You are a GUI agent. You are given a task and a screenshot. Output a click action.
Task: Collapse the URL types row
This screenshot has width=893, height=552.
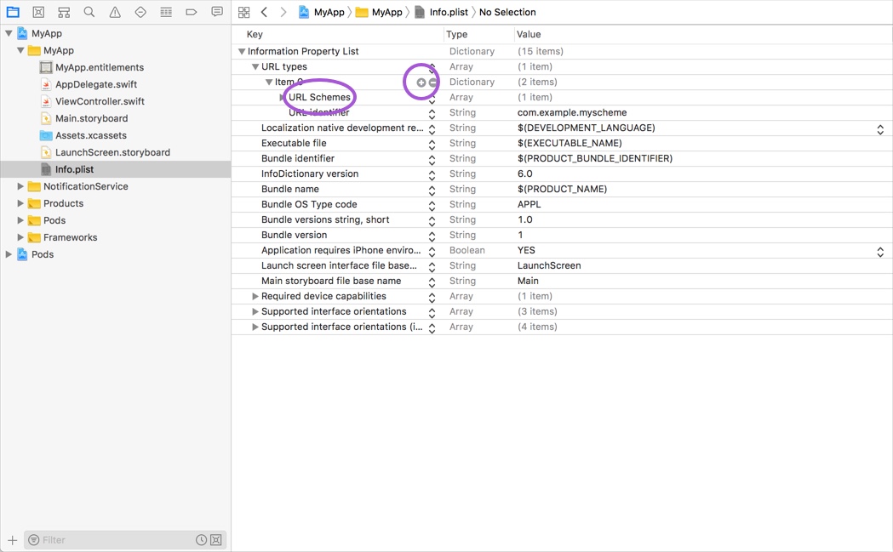point(255,67)
